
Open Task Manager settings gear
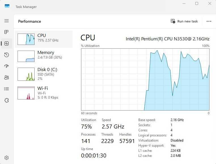pyautogui.click(x=7, y=158)
